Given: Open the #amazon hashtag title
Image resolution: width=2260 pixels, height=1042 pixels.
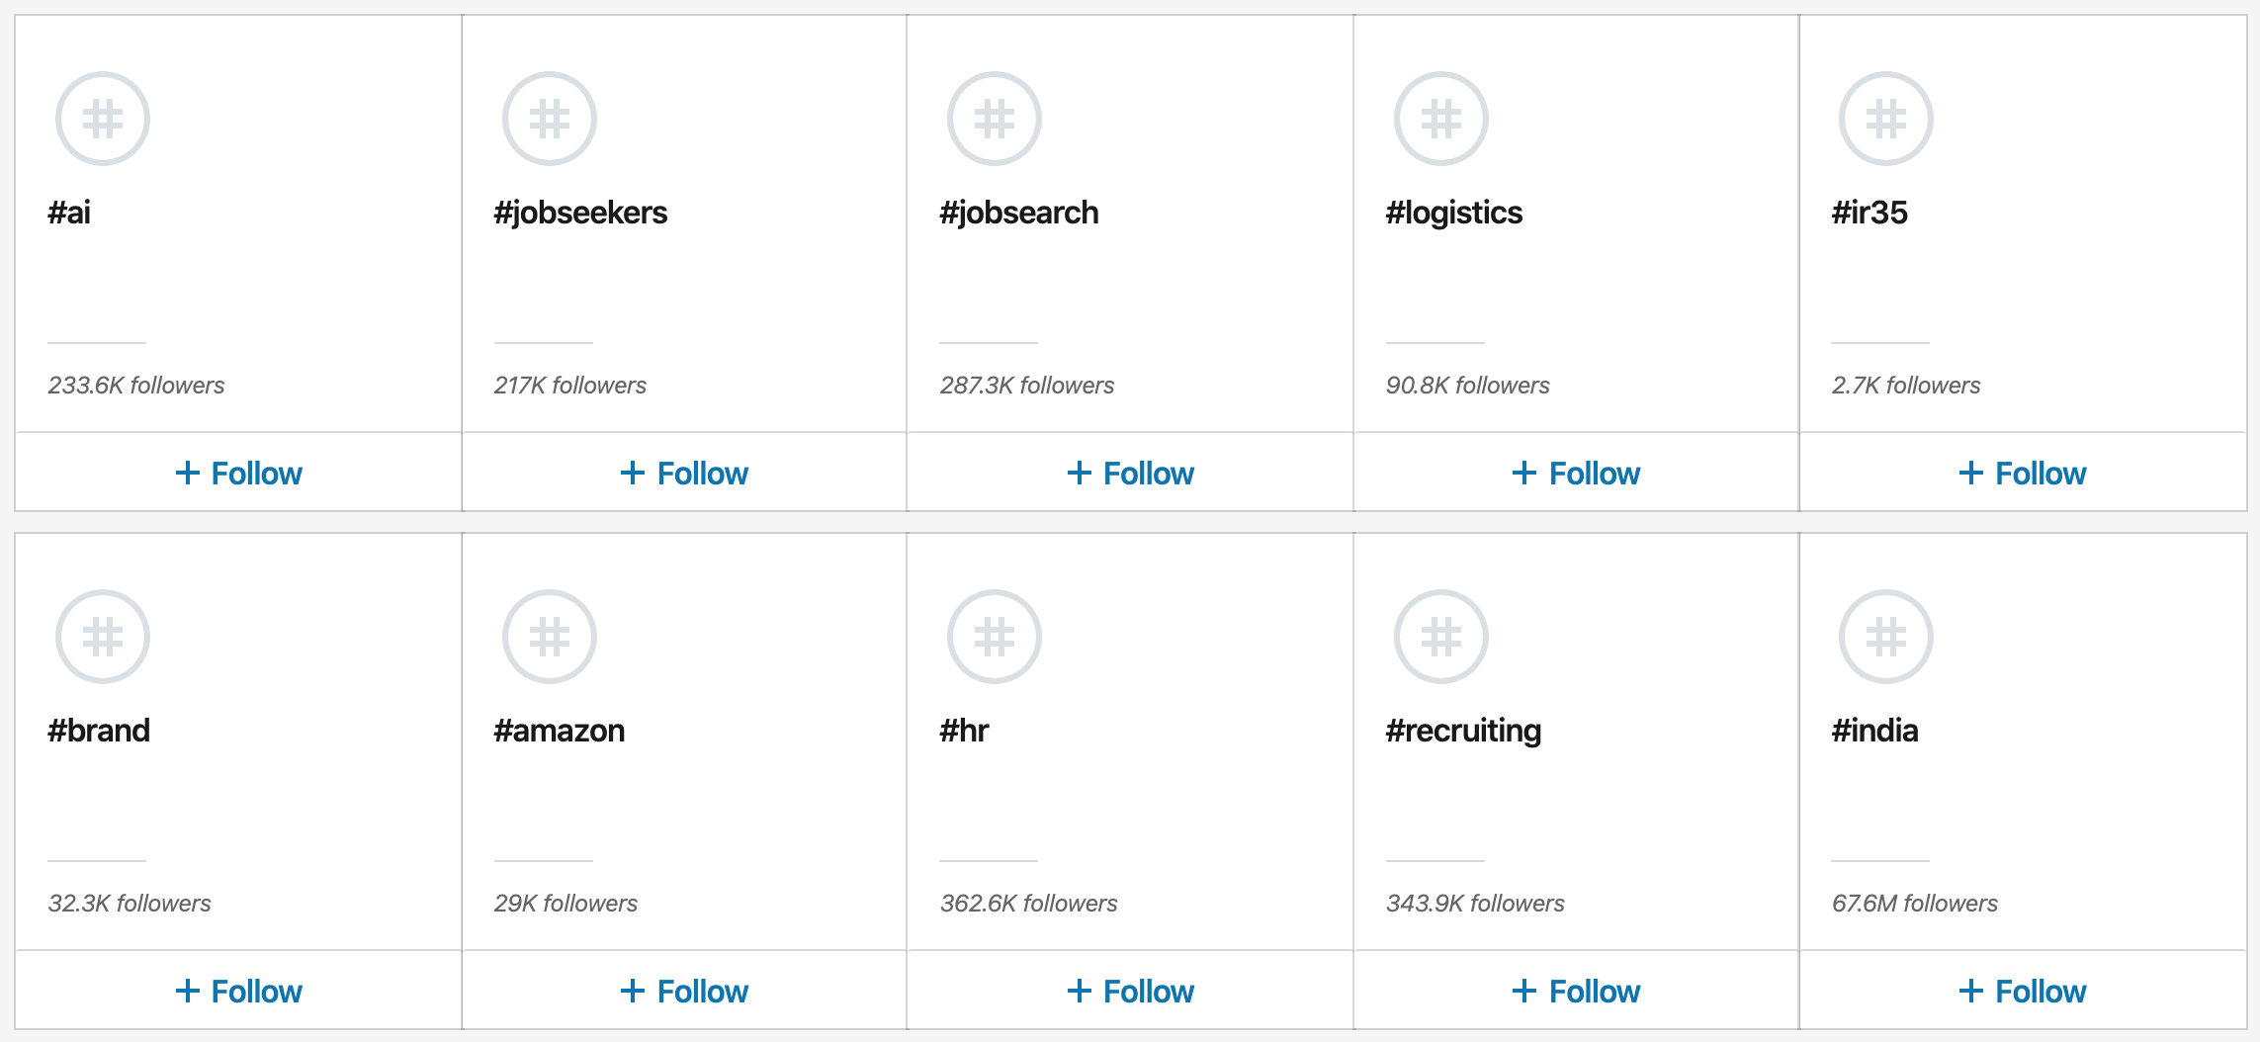Looking at the screenshot, I should 560,731.
